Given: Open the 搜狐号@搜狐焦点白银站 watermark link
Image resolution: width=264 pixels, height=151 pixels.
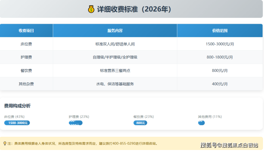Looking at the screenshot, I should [x=229, y=145].
